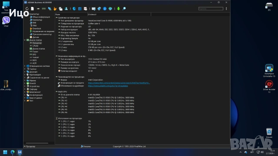Expand the DirectX tree node

[25, 83]
